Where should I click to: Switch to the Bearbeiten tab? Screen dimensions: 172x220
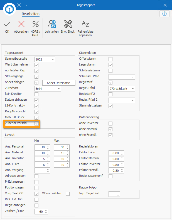(31, 14)
